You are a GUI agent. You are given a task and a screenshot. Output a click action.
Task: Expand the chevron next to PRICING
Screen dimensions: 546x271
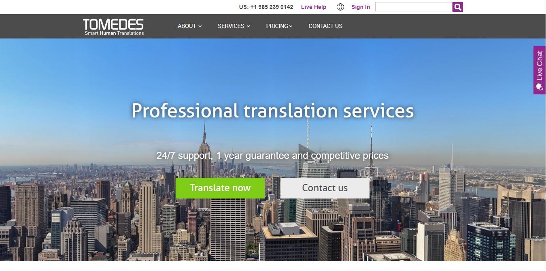291,26
